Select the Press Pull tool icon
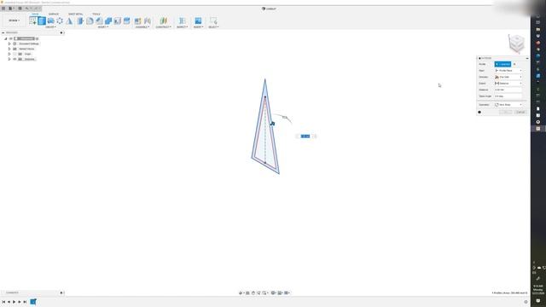546x307 pixels. tap(80, 20)
